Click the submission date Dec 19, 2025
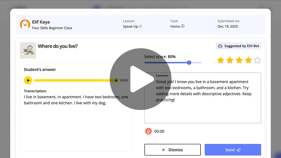 click(x=228, y=27)
